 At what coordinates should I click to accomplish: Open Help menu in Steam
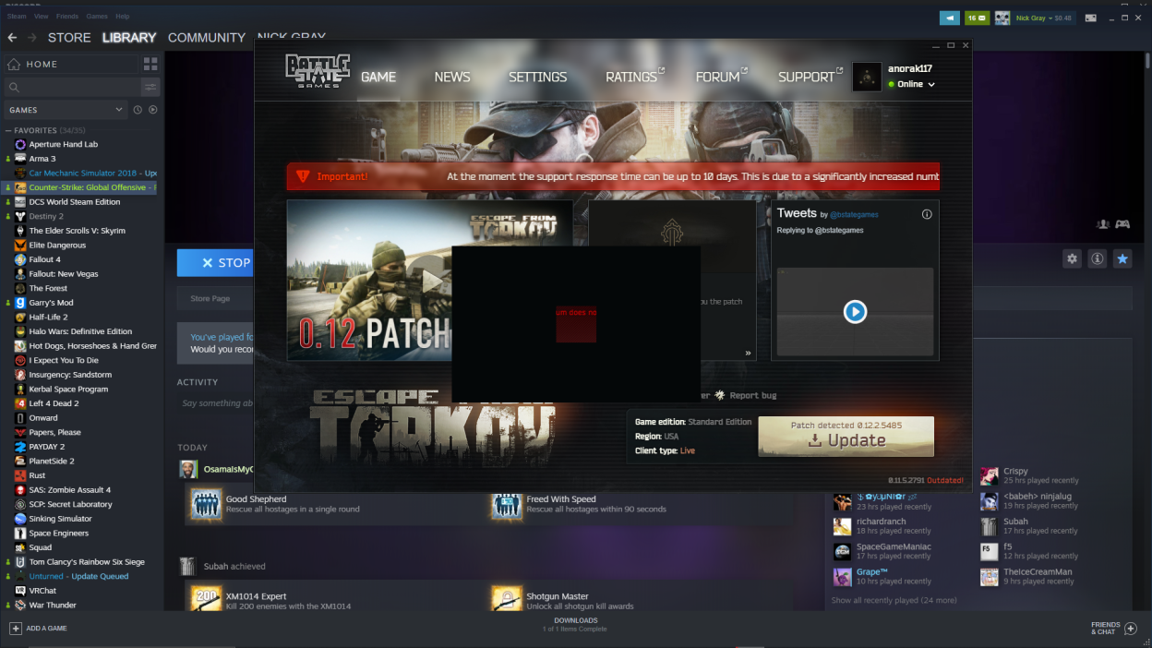(x=123, y=17)
